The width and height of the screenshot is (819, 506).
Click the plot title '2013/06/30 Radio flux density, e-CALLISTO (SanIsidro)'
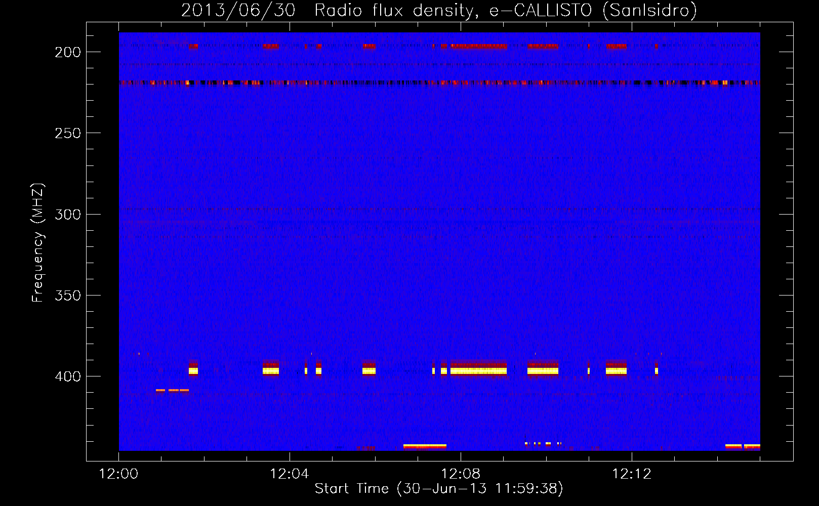pos(439,11)
